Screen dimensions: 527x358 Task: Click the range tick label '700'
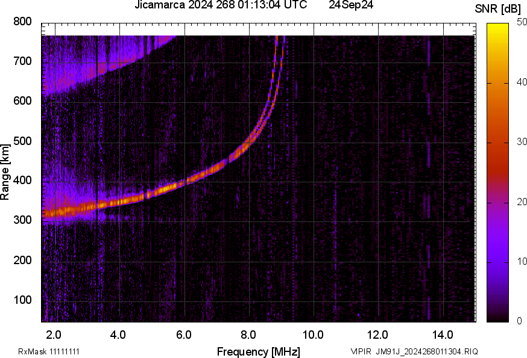22,61
